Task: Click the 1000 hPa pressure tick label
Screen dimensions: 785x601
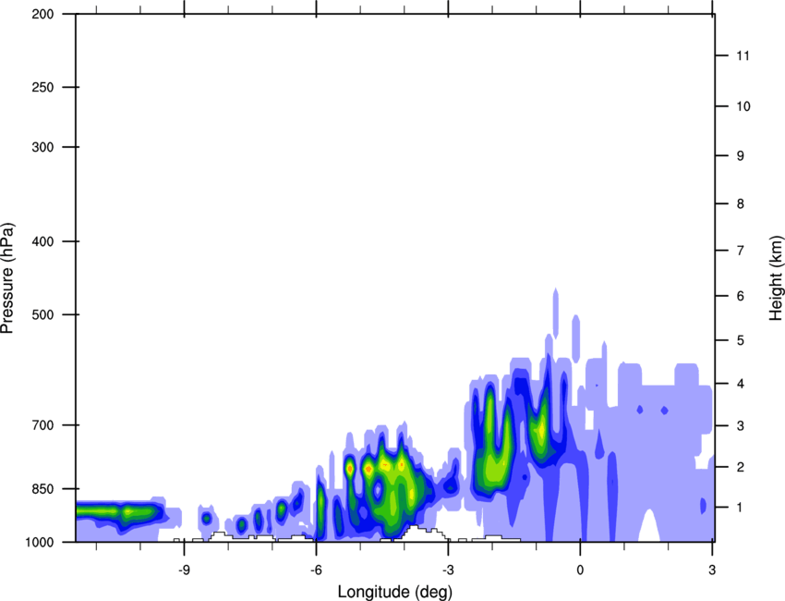Action: 38,542
